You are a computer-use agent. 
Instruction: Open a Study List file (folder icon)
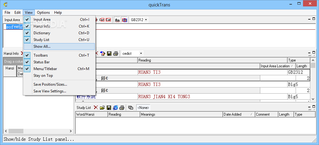[102, 108]
